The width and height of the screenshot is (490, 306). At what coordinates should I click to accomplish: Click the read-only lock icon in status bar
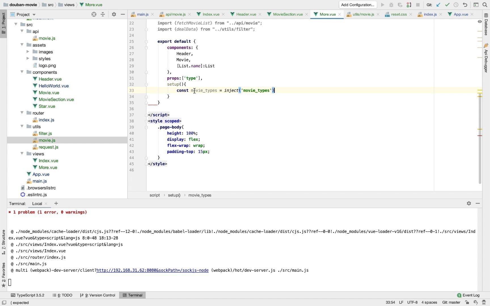pyautogui.click(x=467, y=302)
